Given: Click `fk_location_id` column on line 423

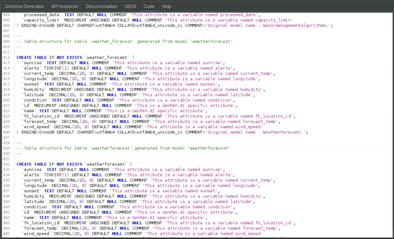Looking at the screenshot, I should [x=42, y=116].
